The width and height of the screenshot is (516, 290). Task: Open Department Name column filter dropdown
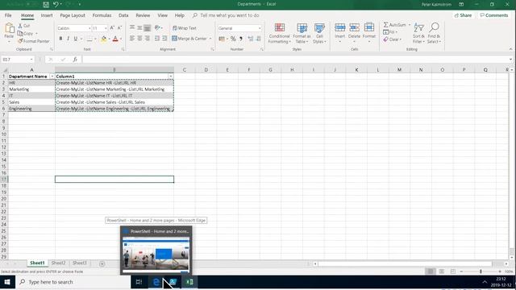click(x=52, y=77)
